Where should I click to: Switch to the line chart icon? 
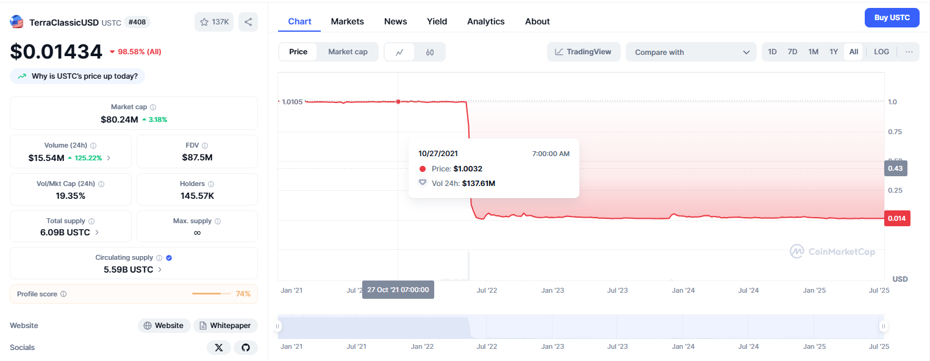(399, 52)
